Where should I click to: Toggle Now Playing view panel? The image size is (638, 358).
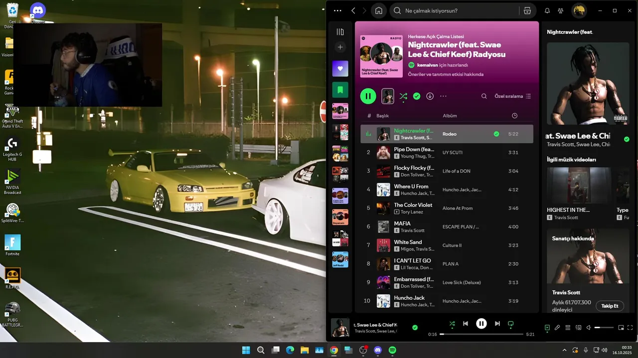547,328
